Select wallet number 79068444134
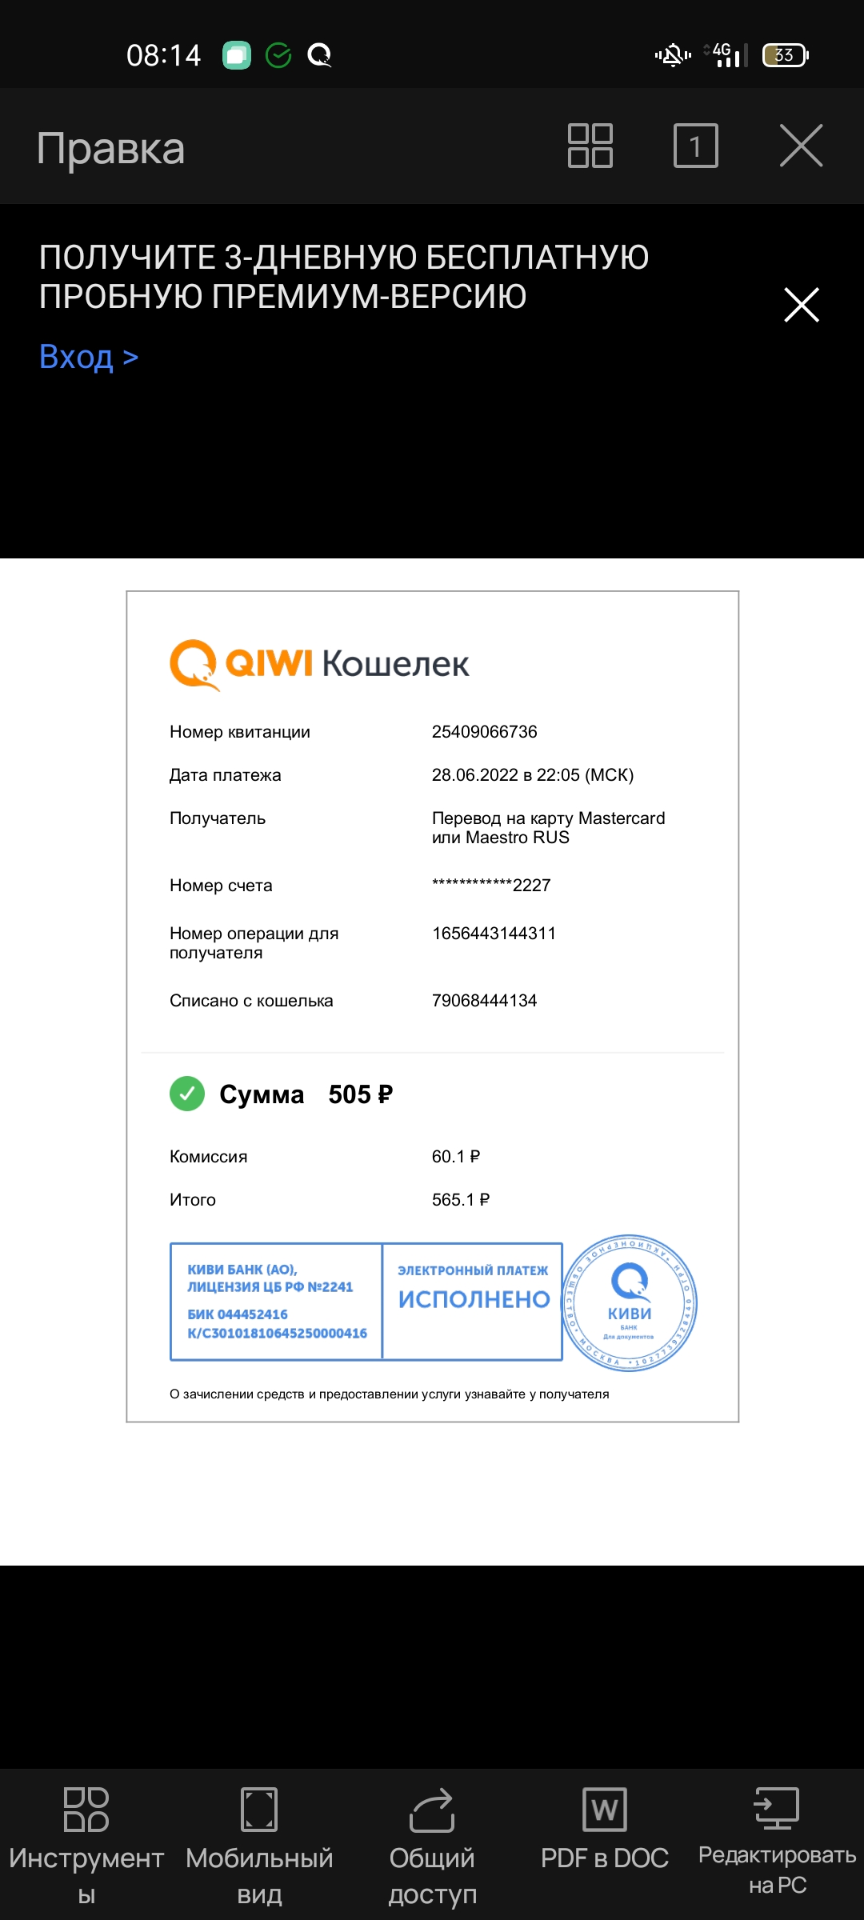The image size is (864, 1920). tap(485, 1001)
